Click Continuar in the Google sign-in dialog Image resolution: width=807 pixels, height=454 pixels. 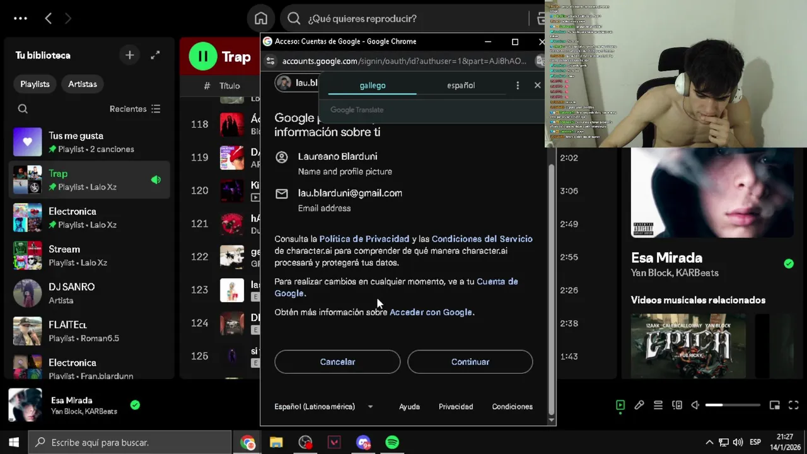pyautogui.click(x=470, y=362)
